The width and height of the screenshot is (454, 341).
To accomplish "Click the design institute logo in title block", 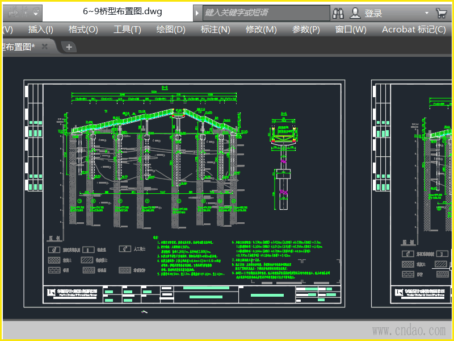I will pyautogui.click(x=51, y=293).
